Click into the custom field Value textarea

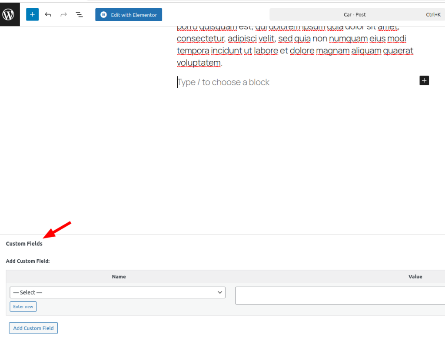click(340, 295)
